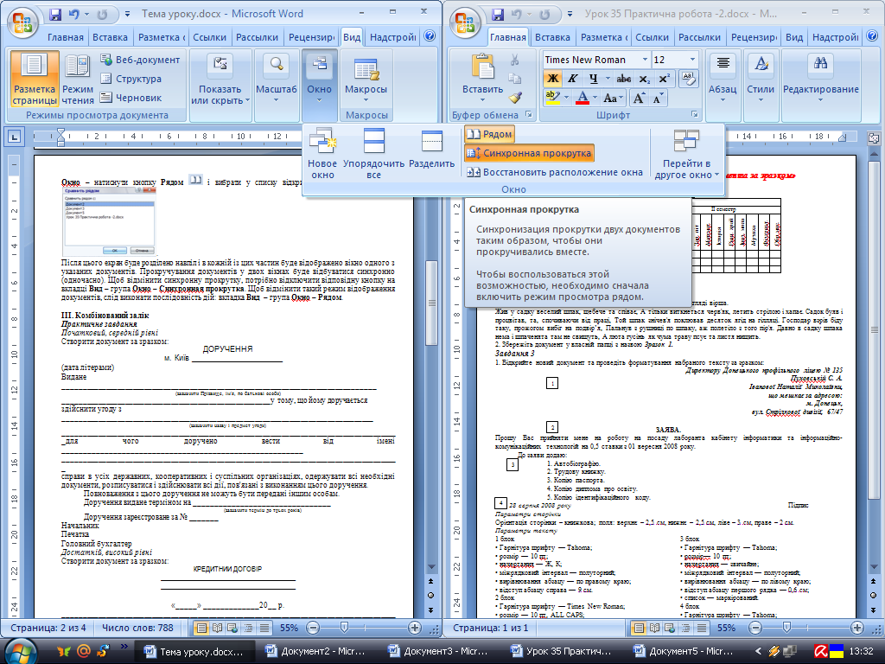Click format painter brush in right window
Screen dimensions: 885x664
[x=515, y=97]
